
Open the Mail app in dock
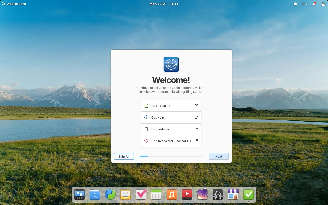(x=126, y=195)
